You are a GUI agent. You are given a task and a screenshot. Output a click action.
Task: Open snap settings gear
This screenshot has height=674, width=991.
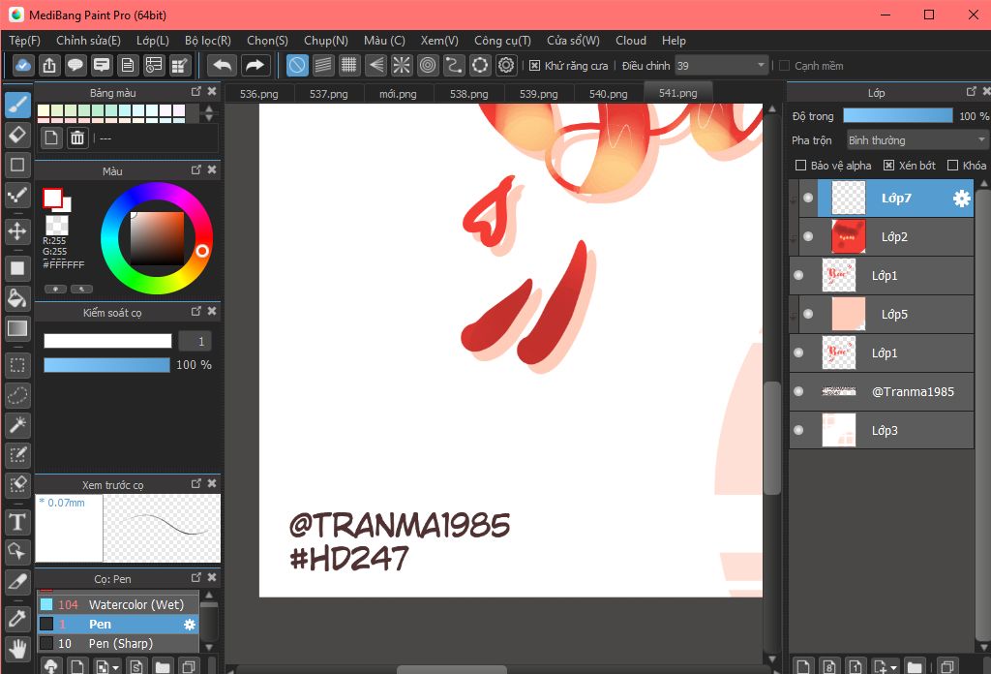pyautogui.click(x=506, y=65)
